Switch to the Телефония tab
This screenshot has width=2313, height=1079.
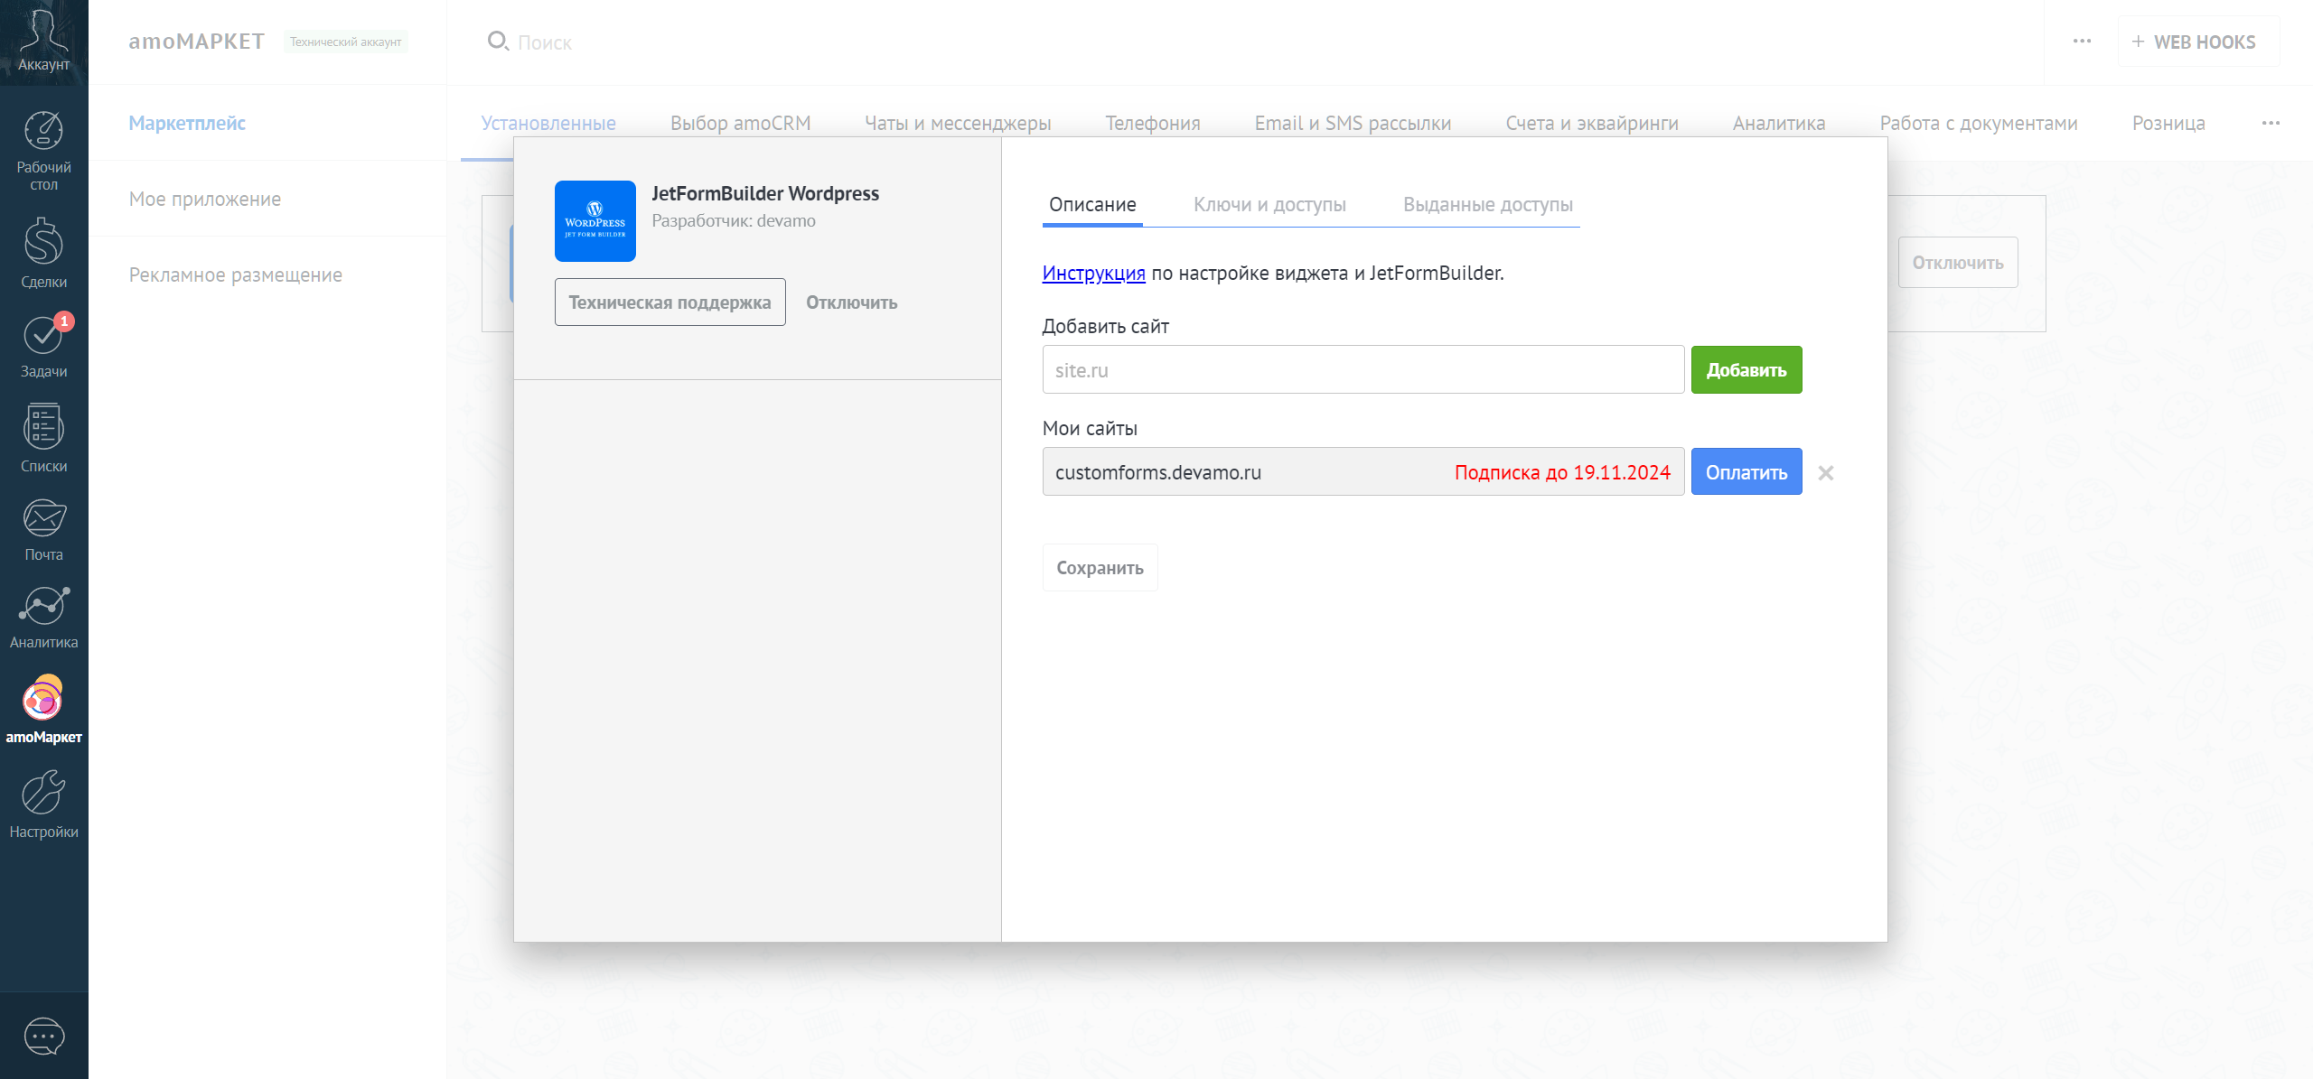coord(1153,123)
